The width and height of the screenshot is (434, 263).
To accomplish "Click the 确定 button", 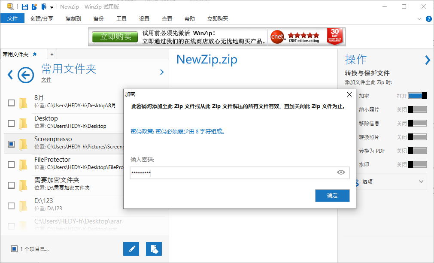I will [x=332, y=196].
